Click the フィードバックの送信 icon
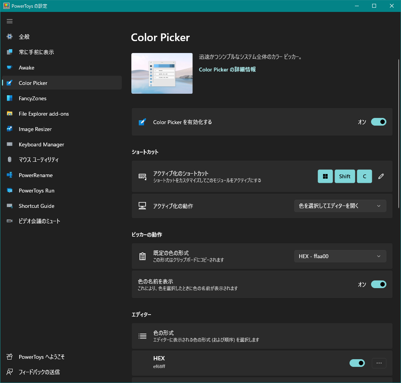The width and height of the screenshot is (401, 383). click(x=10, y=372)
